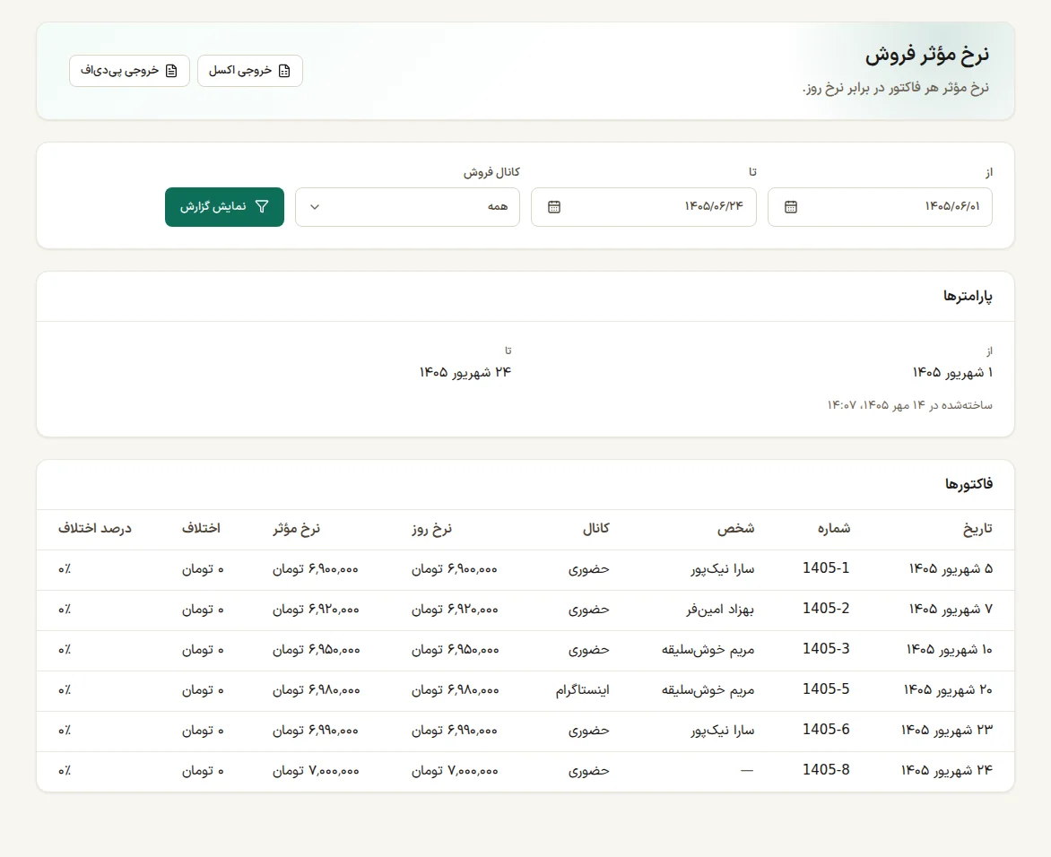Click the funnel icon on نمایش گزارش
Screen dimensions: 1051x857
(262, 207)
